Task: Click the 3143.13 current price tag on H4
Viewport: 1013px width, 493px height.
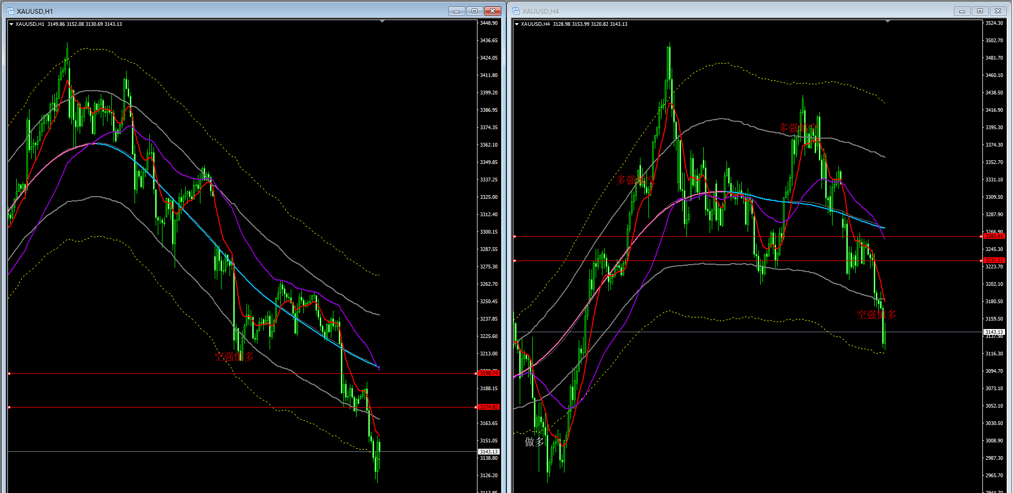Action: click(x=994, y=332)
